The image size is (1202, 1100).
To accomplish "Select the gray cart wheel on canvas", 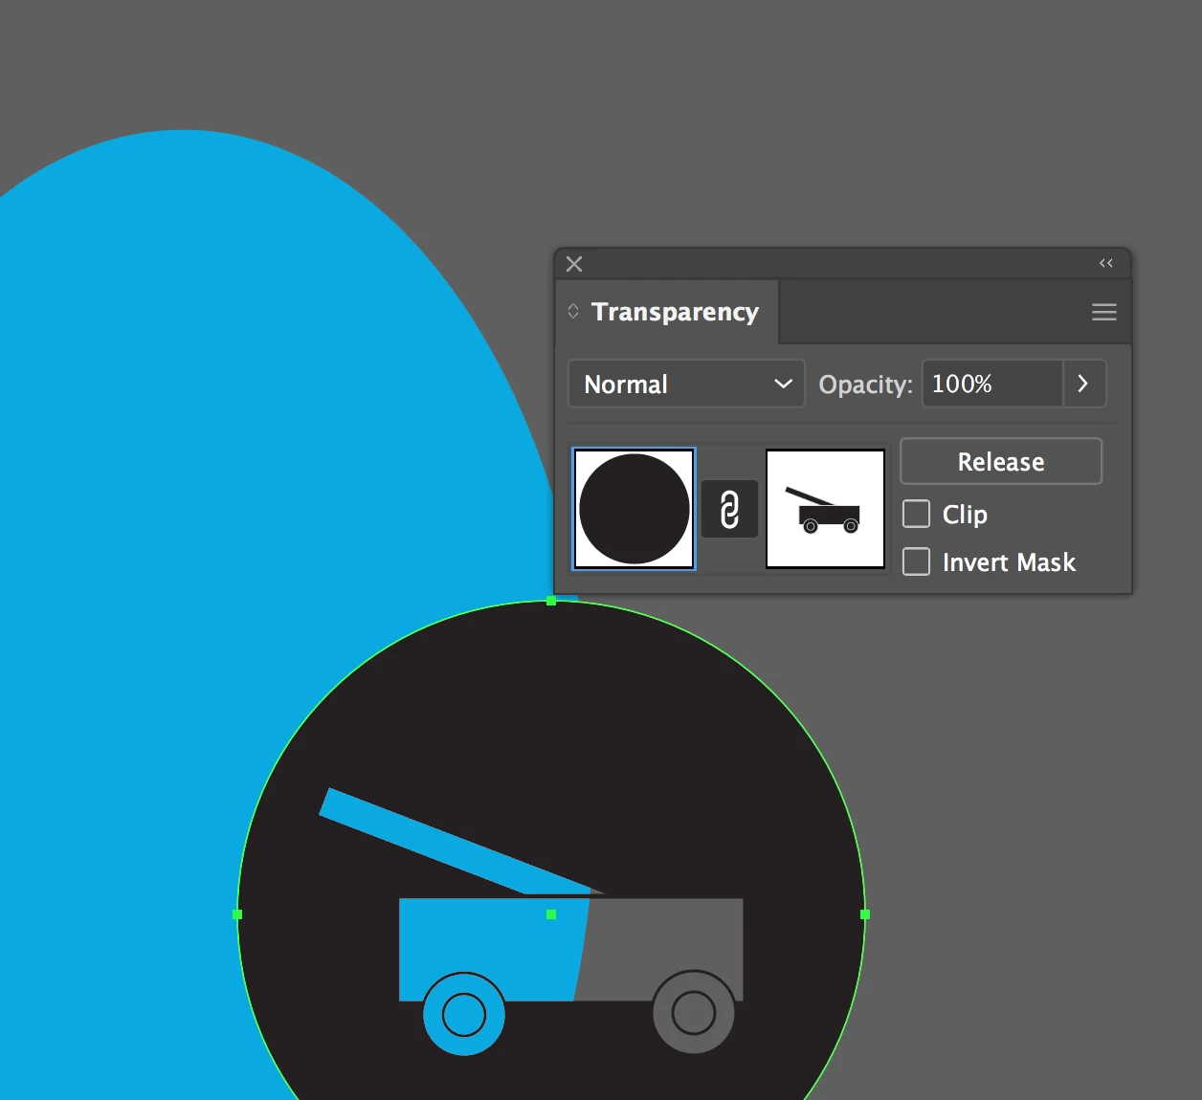I will [694, 1012].
